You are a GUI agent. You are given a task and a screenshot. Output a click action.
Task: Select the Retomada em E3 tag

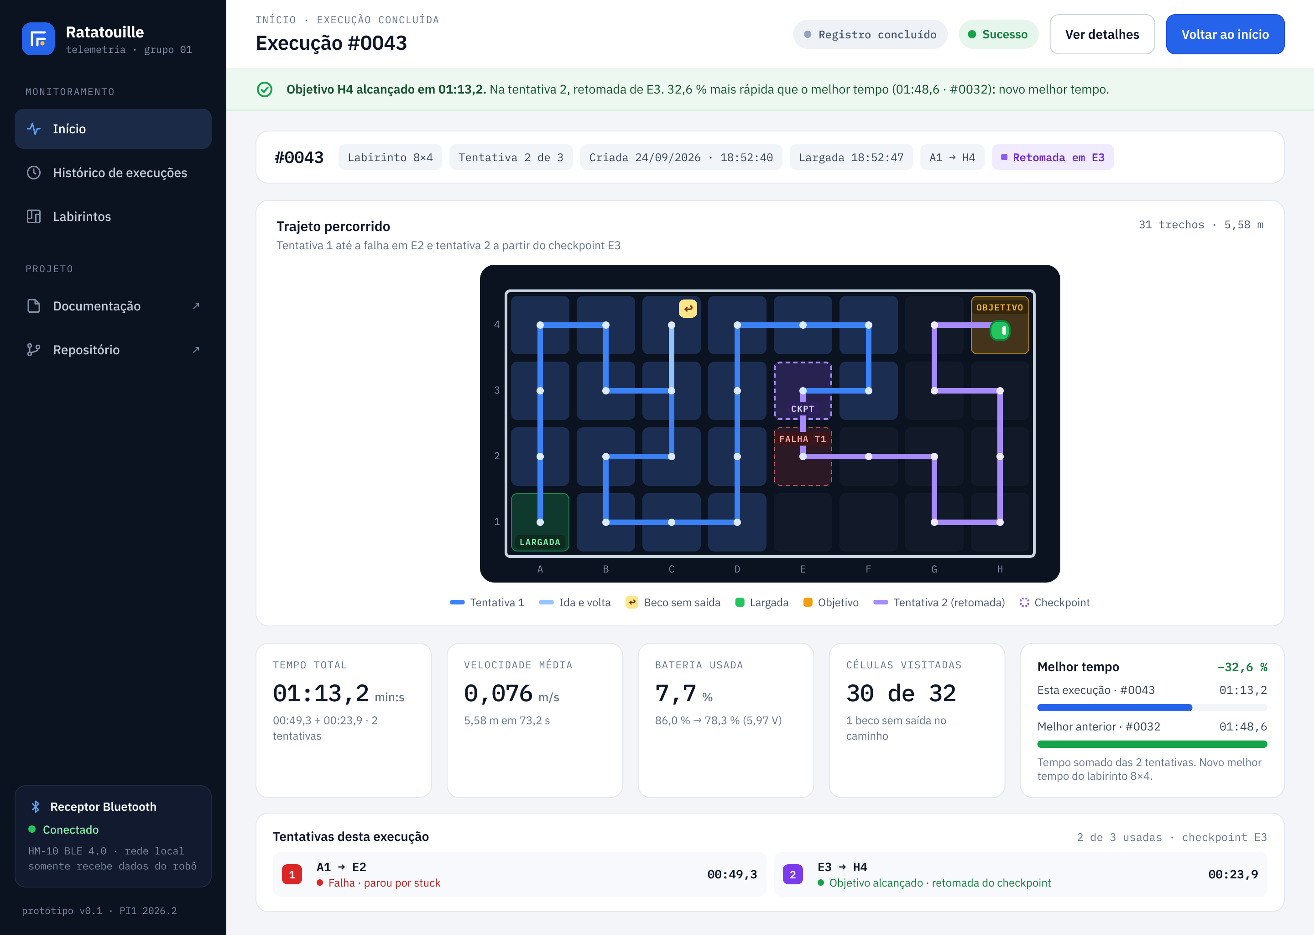(x=1052, y=157)
